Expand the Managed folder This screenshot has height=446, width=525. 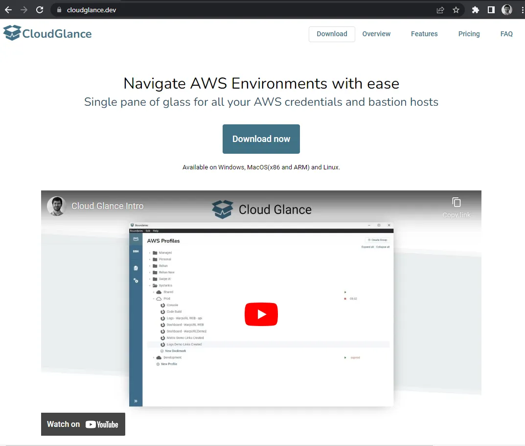coord(149,253)
